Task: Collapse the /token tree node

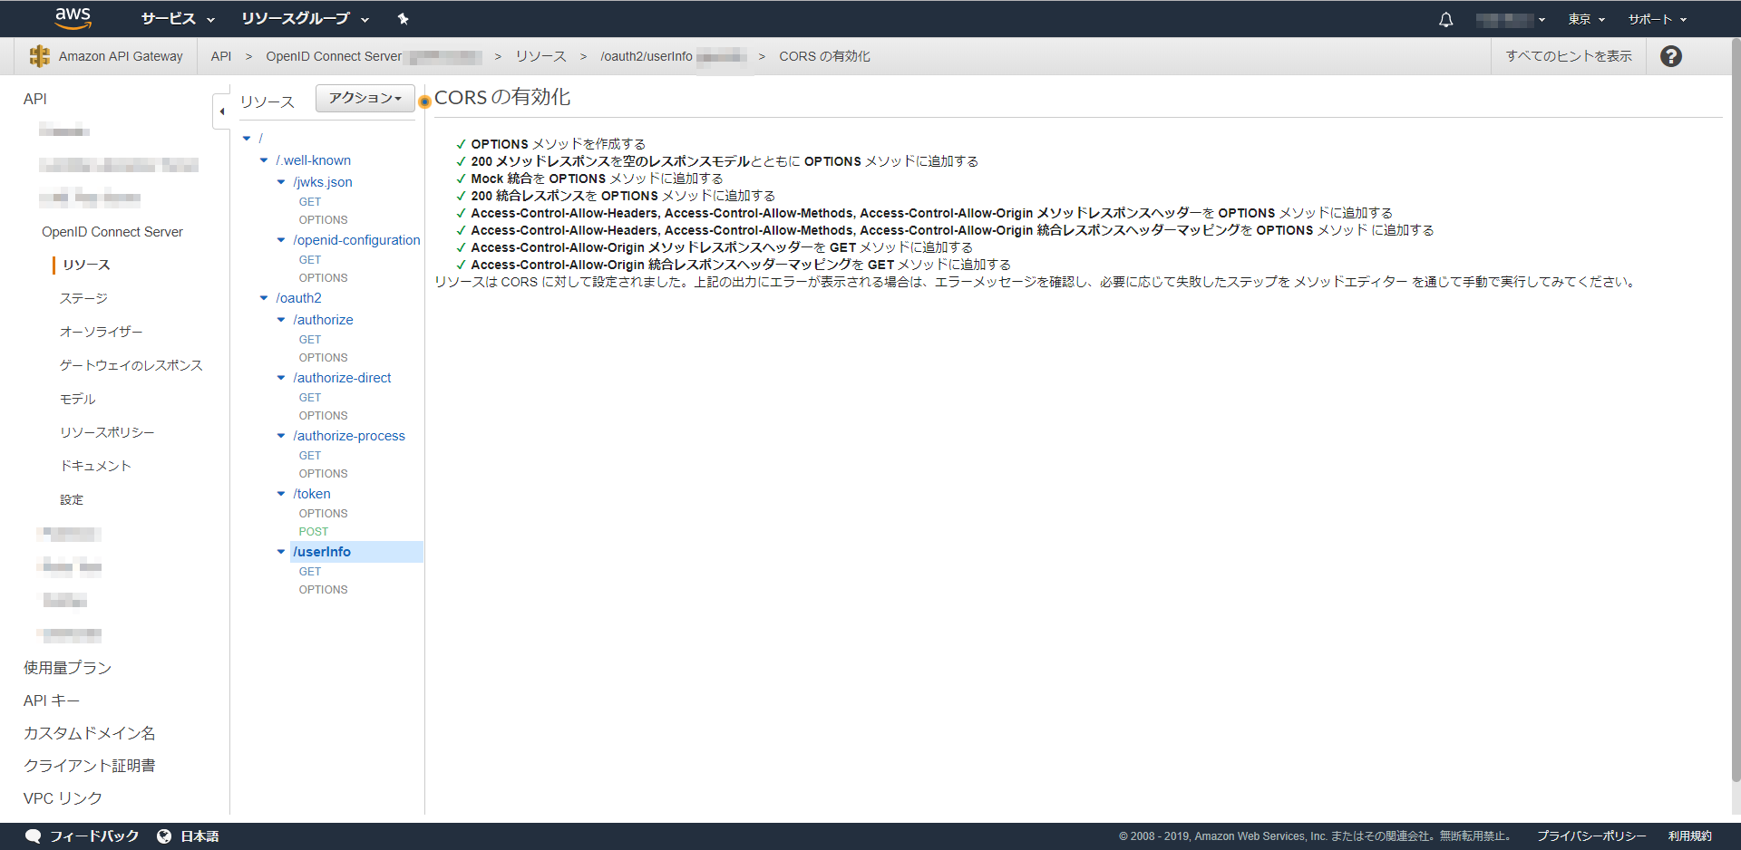Action: point(281,494)
